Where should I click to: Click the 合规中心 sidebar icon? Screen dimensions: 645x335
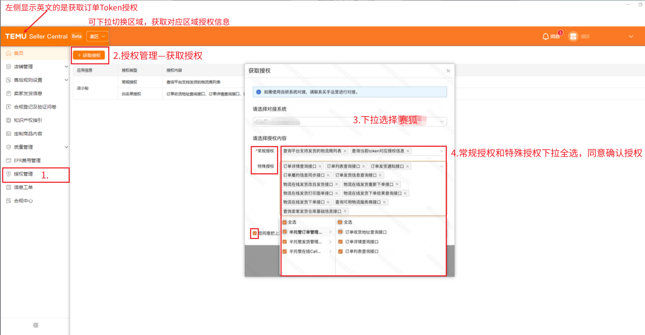8,201
